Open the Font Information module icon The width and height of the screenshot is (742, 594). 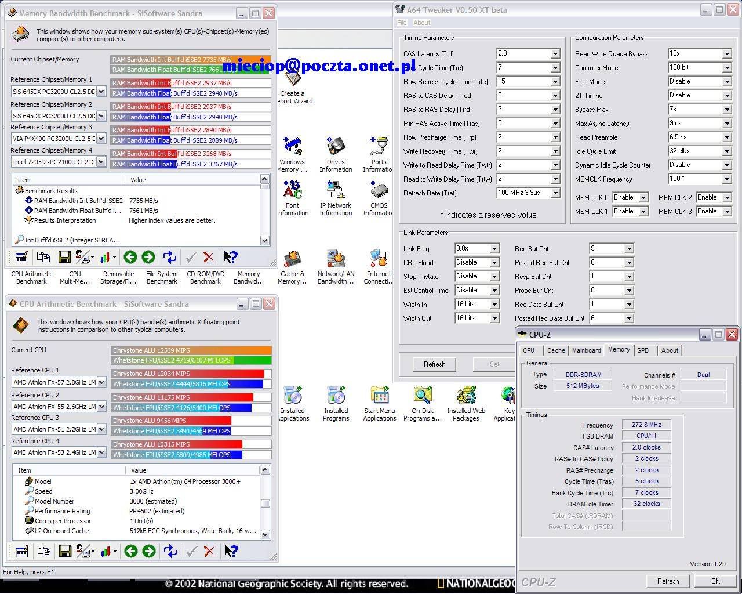pos(292,191)
